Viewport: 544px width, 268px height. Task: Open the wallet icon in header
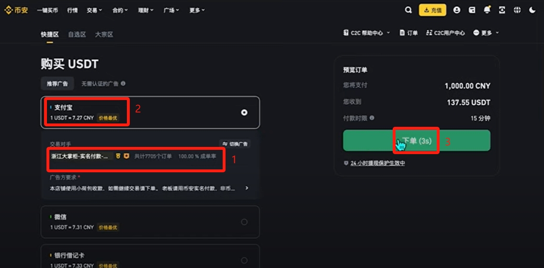[x=472, y=10]
